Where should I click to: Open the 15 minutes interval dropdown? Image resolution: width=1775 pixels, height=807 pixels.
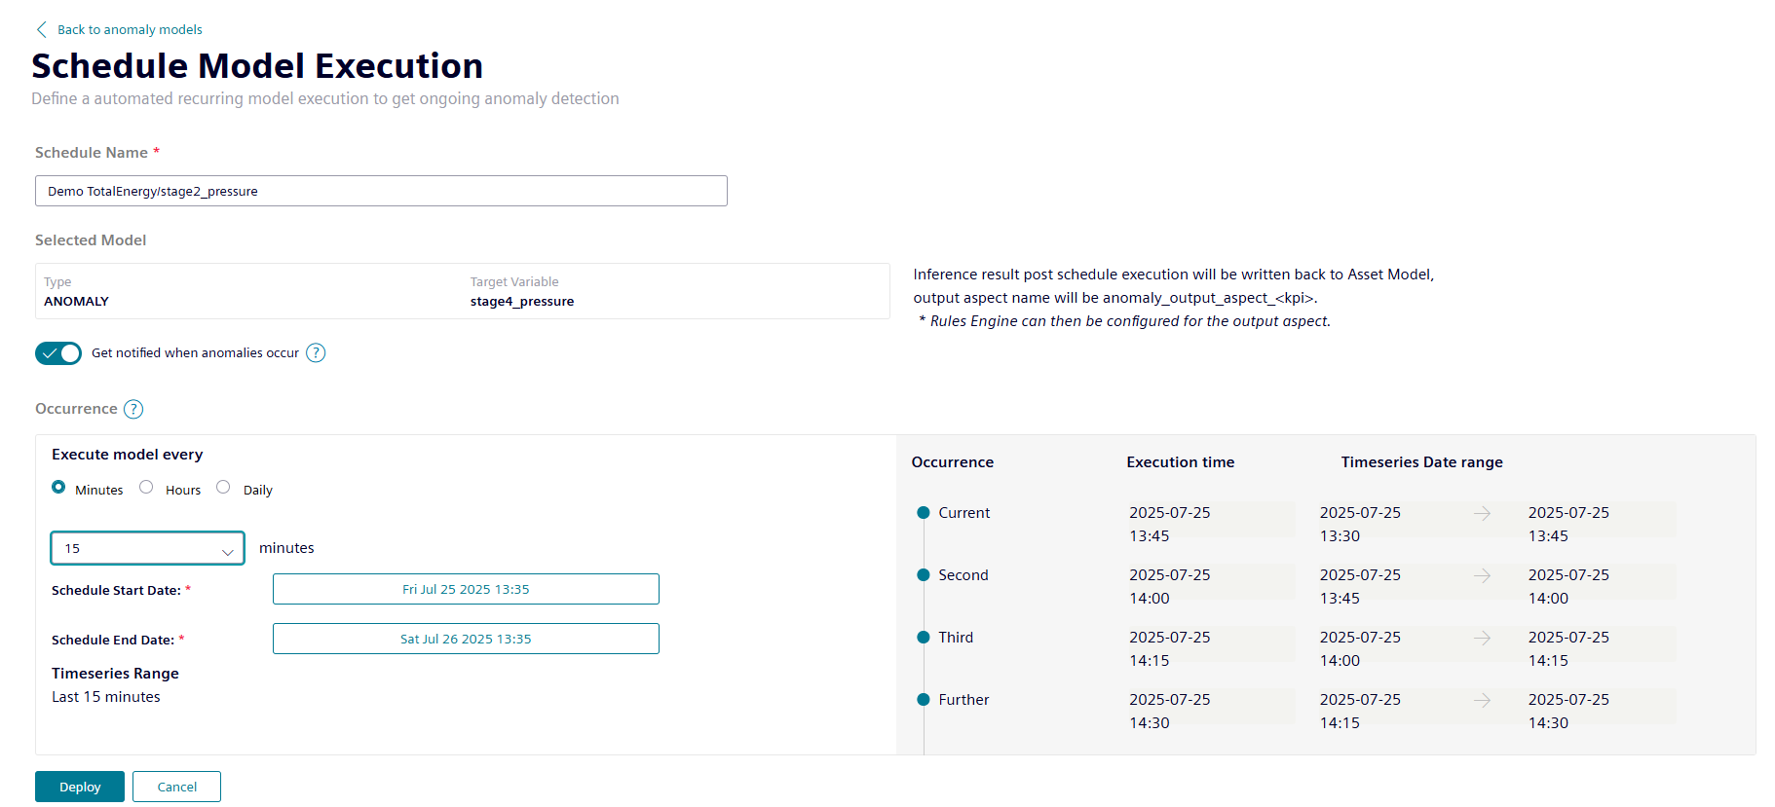[147, 549]
